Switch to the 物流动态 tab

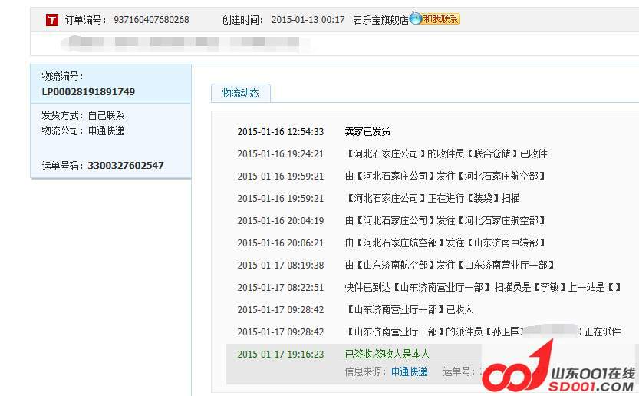click(240, 93)
